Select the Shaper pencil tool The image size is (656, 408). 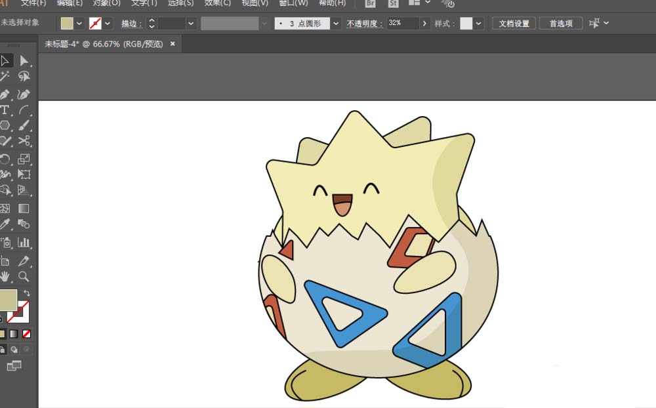click(x=5, y=141)
